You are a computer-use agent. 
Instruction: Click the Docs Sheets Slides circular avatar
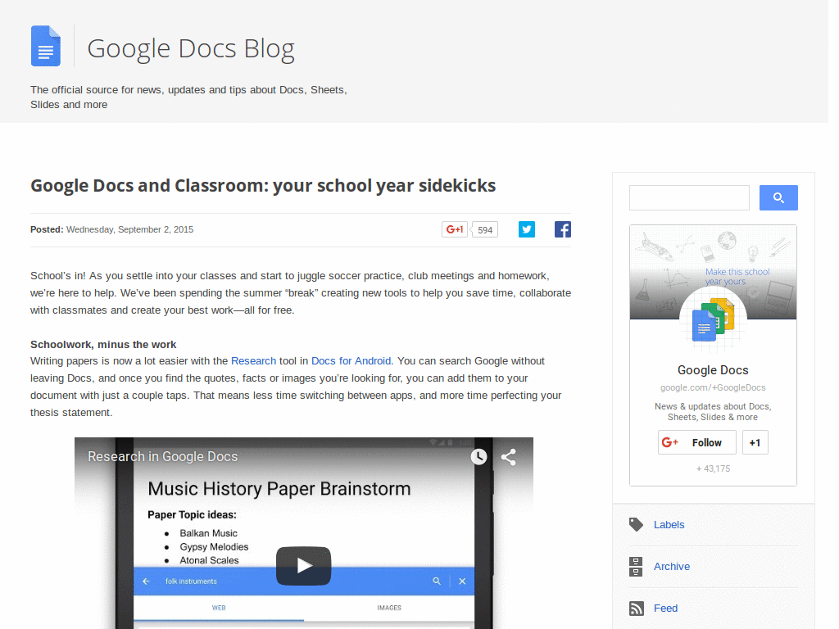pyautogui.click(x=713, y=320)
